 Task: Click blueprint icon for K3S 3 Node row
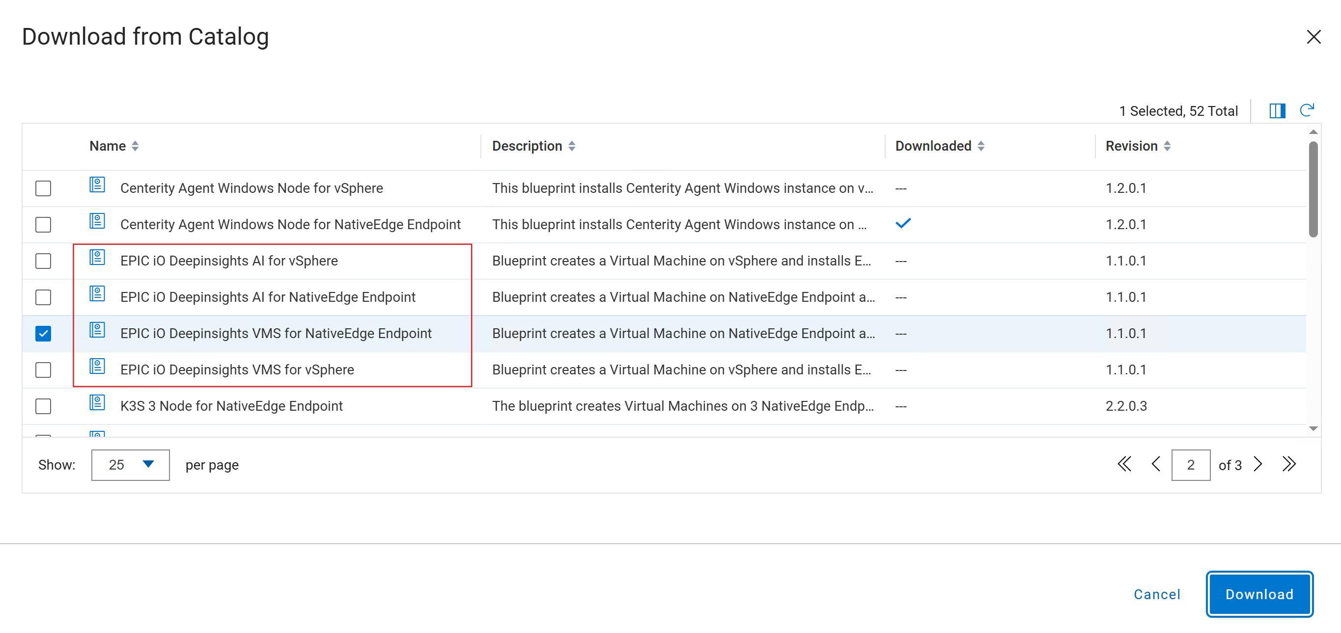(97, 403)
